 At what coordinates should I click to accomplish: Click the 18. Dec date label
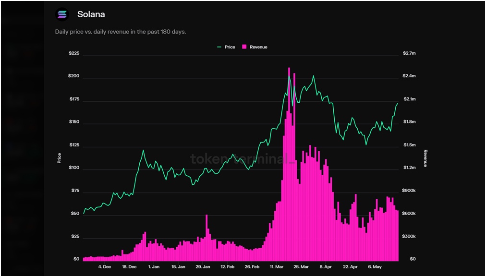pyautogui.click(x=129, y=267)
